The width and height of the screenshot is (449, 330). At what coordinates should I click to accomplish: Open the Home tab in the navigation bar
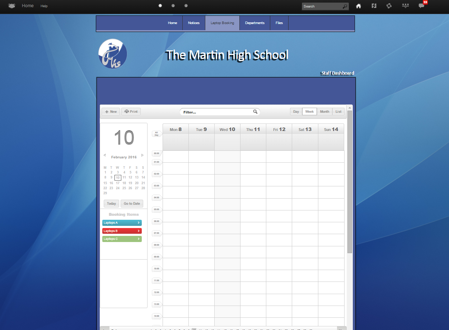pos(173,23)
